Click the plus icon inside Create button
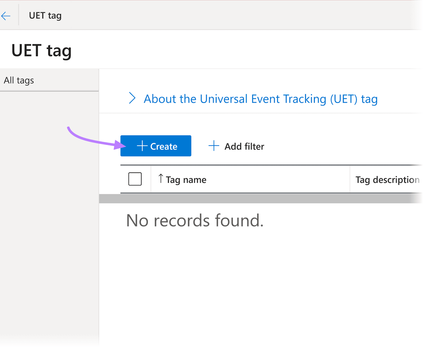The height and width of the screenshot is (347, 423). click(x=142, y=146)
